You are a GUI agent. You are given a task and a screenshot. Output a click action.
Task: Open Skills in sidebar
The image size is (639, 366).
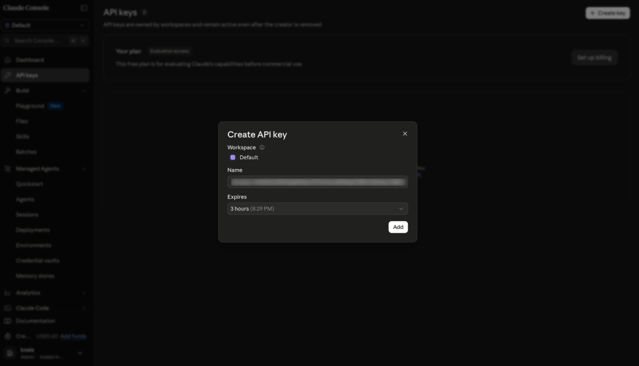point(22,136)
